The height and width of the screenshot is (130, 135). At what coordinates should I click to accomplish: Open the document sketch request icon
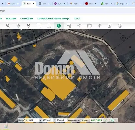110,26
